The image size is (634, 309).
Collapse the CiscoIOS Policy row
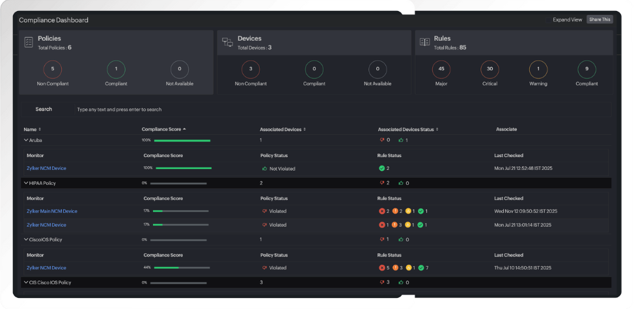[26, 239]
